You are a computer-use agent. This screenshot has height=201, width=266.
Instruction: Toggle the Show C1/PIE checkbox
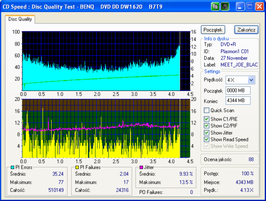[206, 119]
